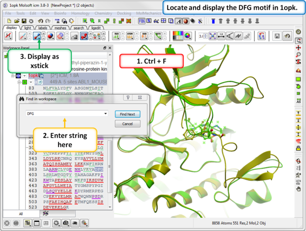The image size is (306, 231).
Task: Open the meshes tab
Action: 60,28
